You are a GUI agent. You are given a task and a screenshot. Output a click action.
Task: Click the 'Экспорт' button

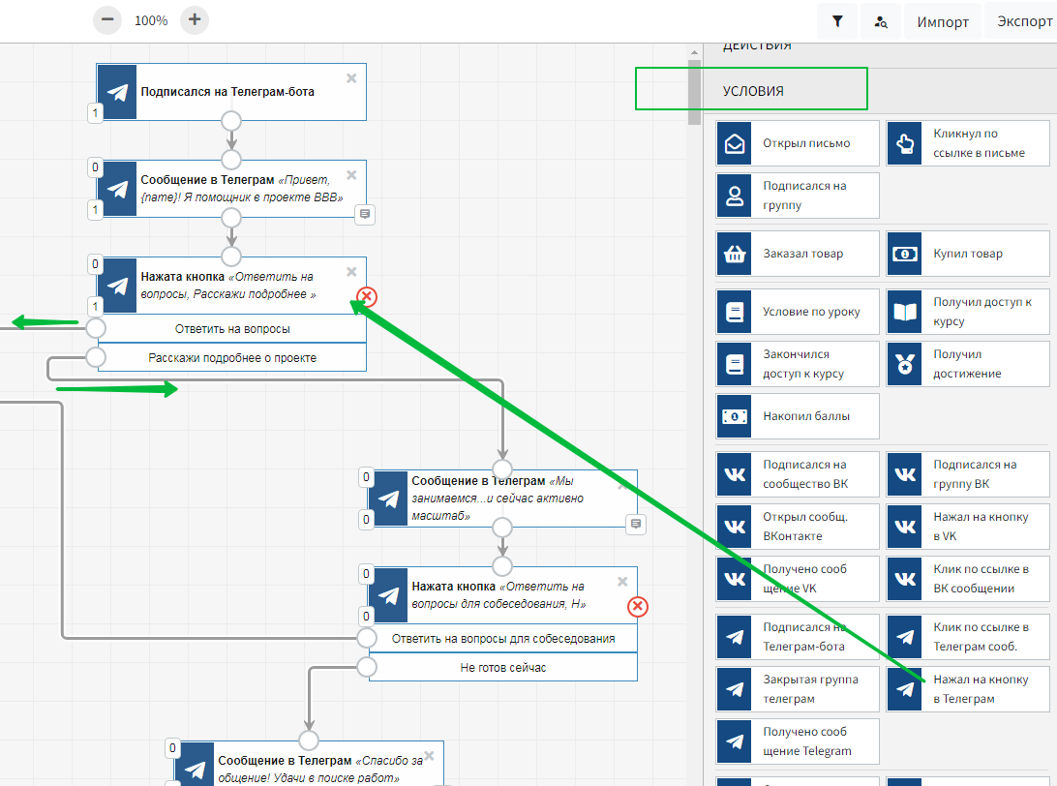click(x=1022, y=21)
